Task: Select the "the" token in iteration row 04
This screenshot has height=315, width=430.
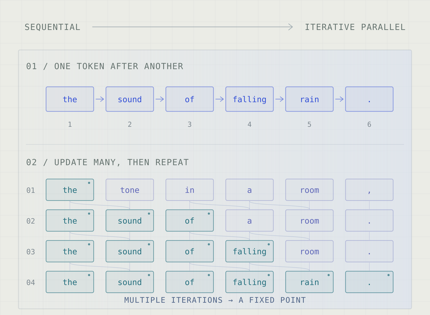Action: coord(70,282)
